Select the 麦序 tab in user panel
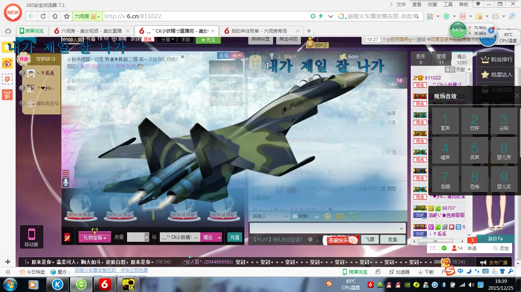 [421, 59]
